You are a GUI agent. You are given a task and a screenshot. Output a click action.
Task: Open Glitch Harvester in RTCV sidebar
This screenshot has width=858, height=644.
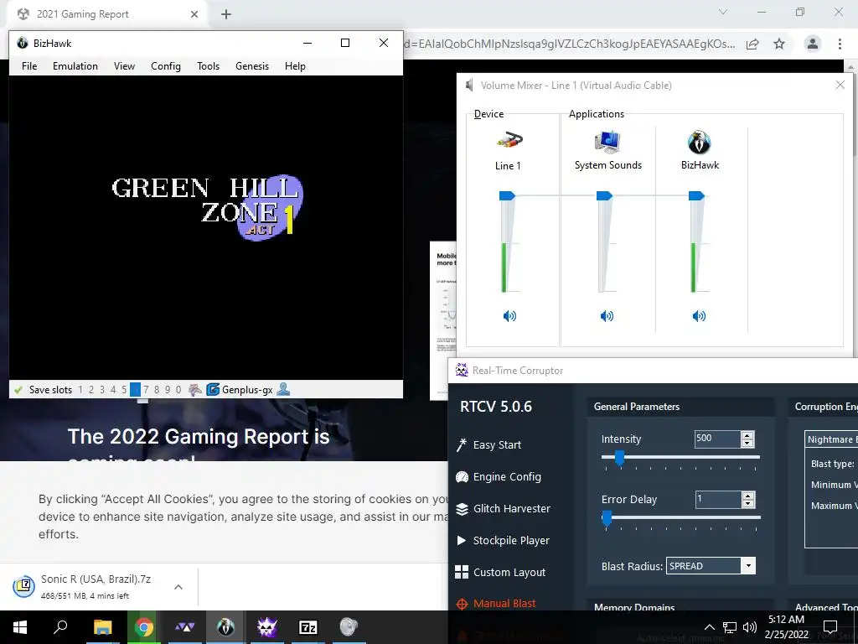coord(504,509)
